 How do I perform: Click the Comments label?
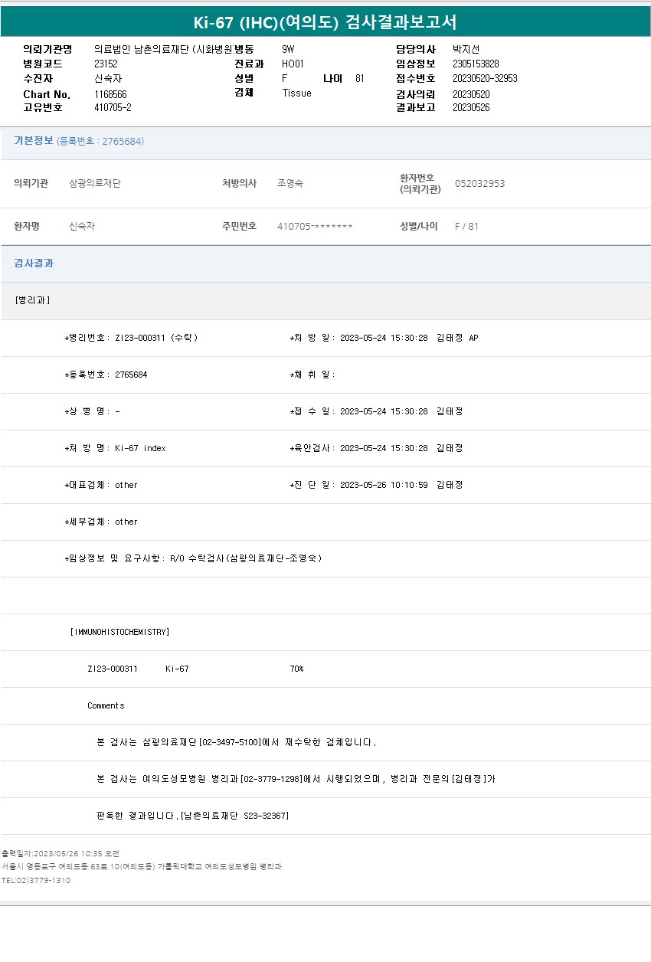(x=106, y=705)
